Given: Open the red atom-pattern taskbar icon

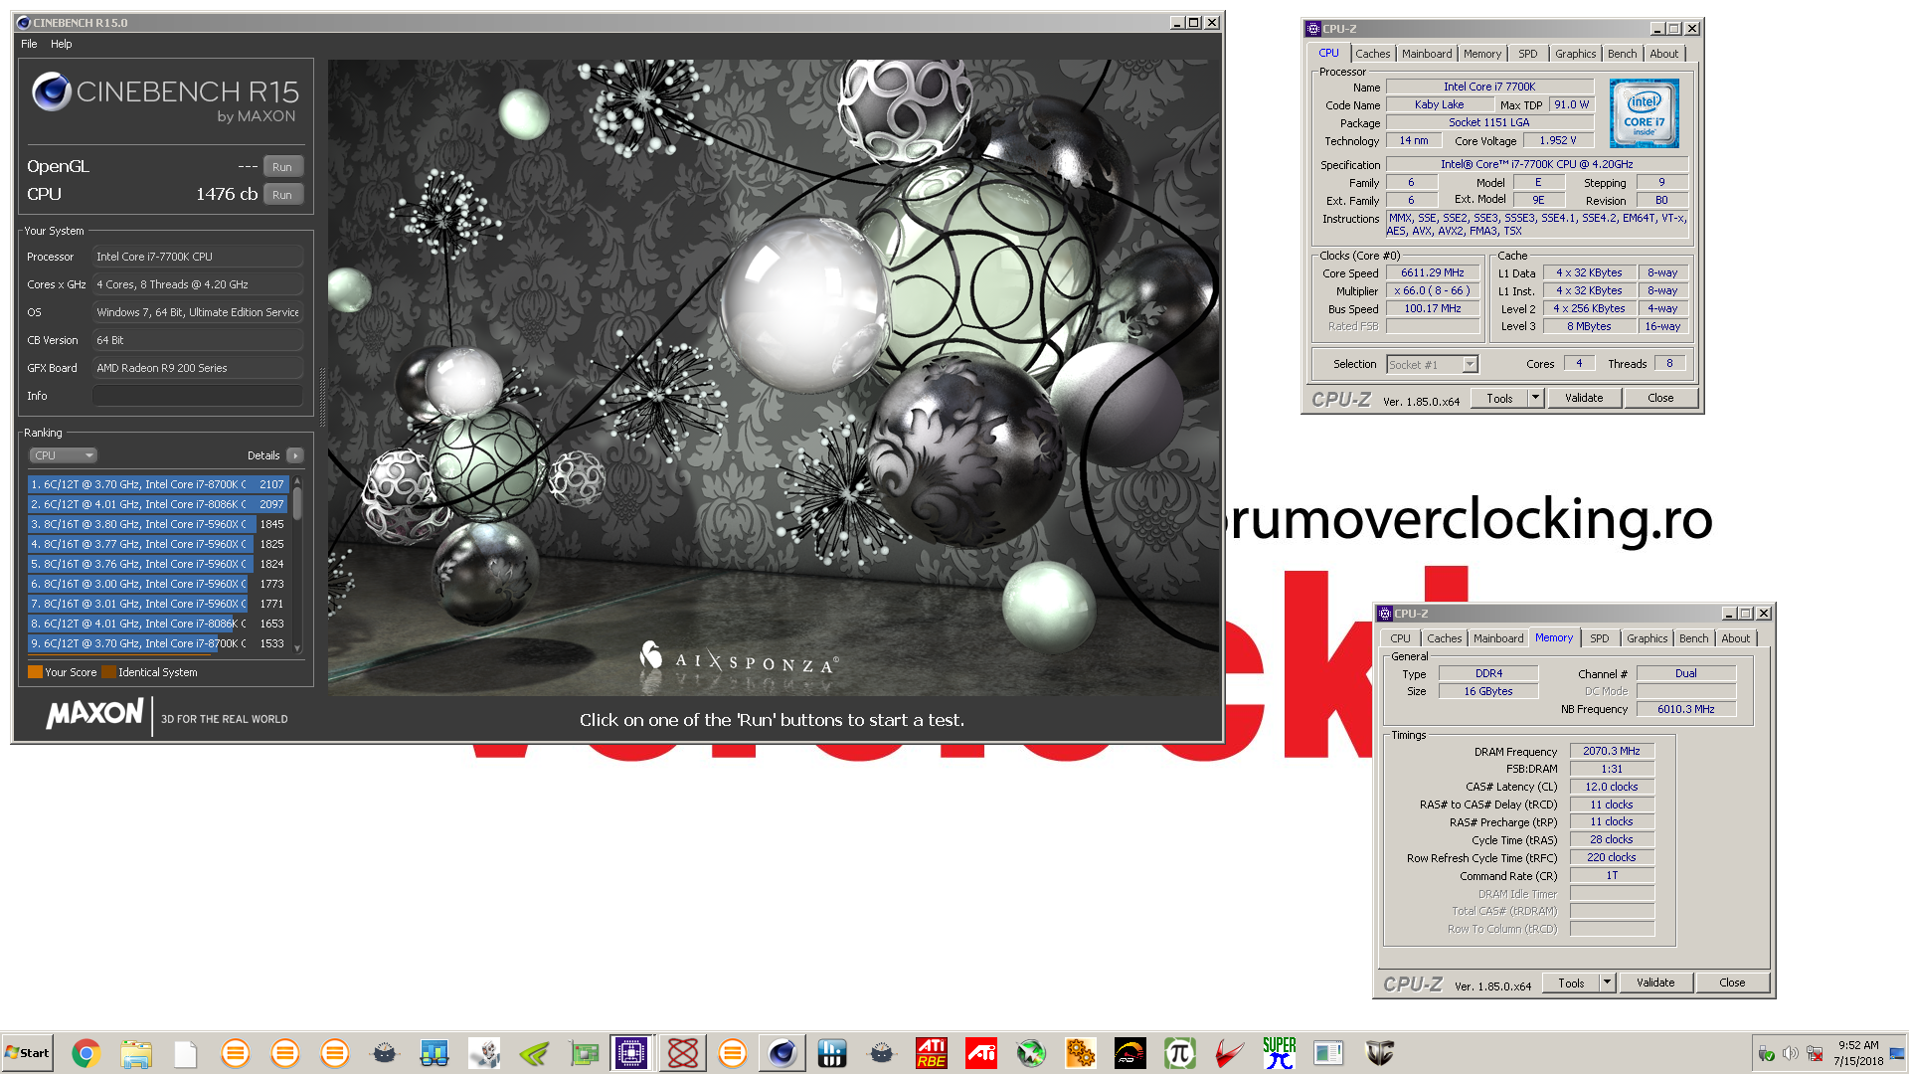Looking at the screenshot, I should pyautogui.click(x=683, y=1053).
